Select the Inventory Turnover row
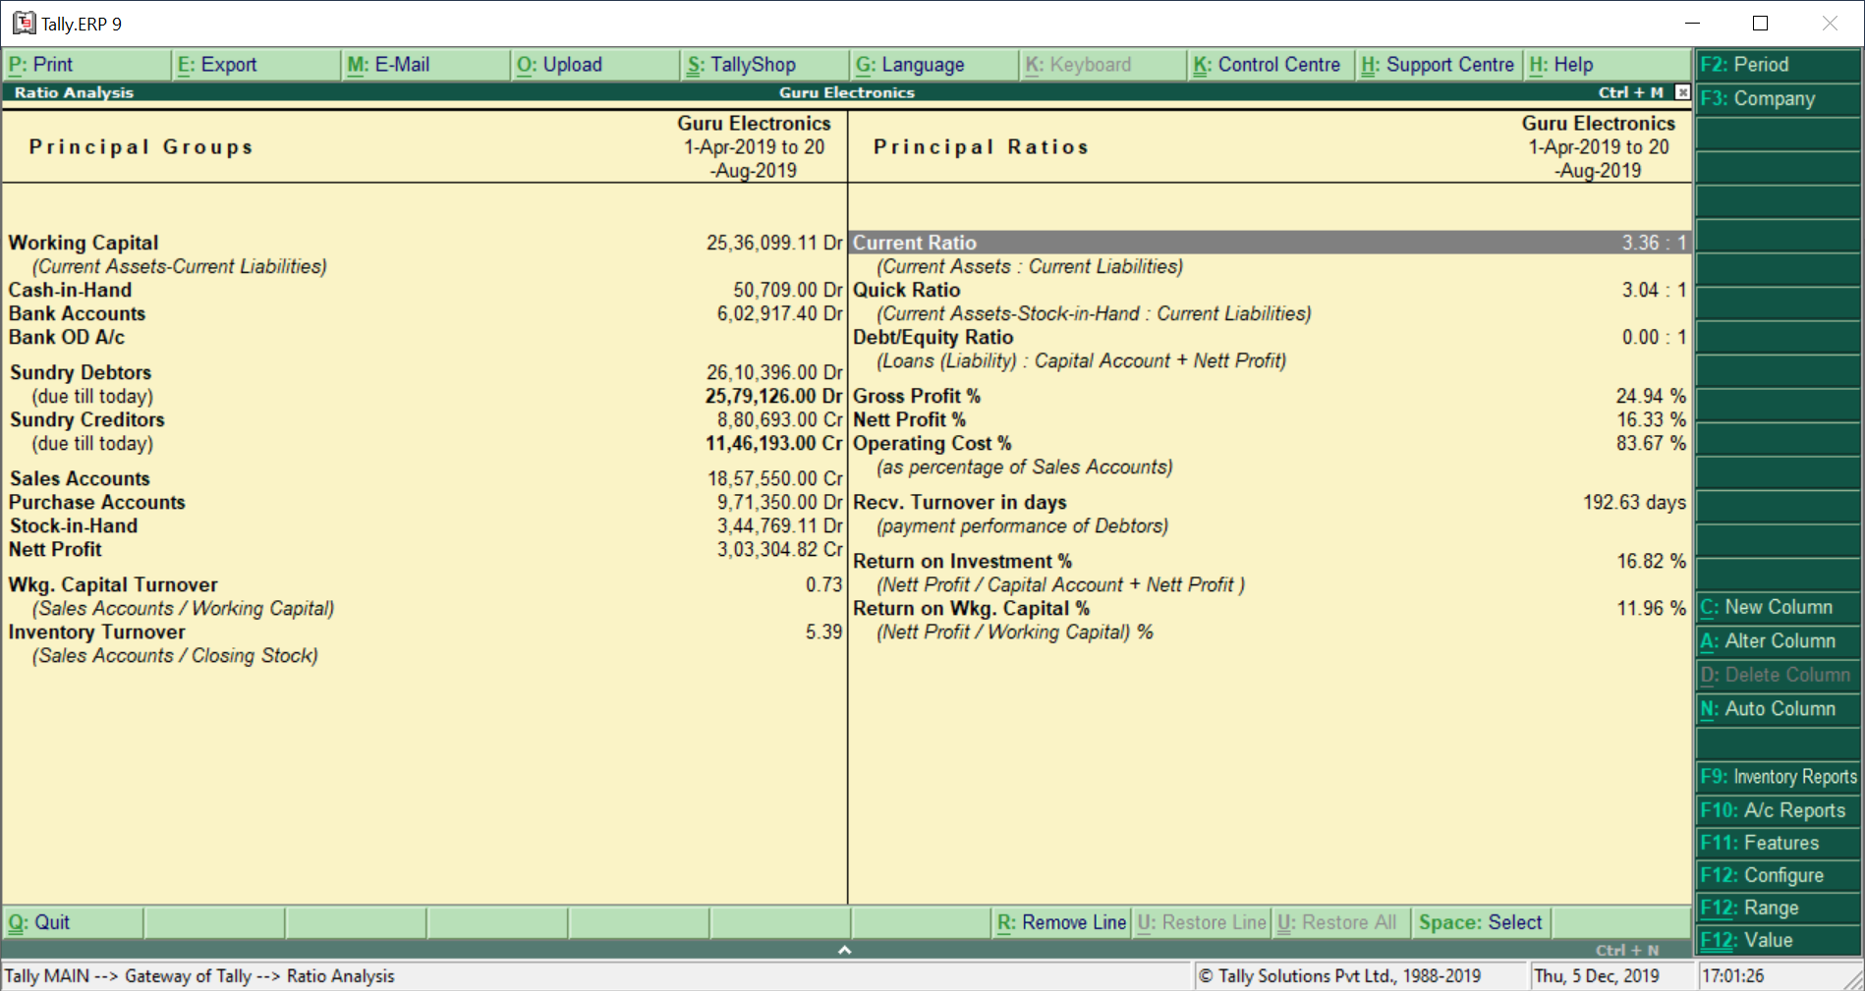The height and width of the screenshot is (991, 1865). 424,632
